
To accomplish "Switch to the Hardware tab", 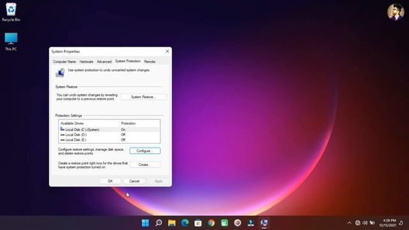I will tap(86, 61).
